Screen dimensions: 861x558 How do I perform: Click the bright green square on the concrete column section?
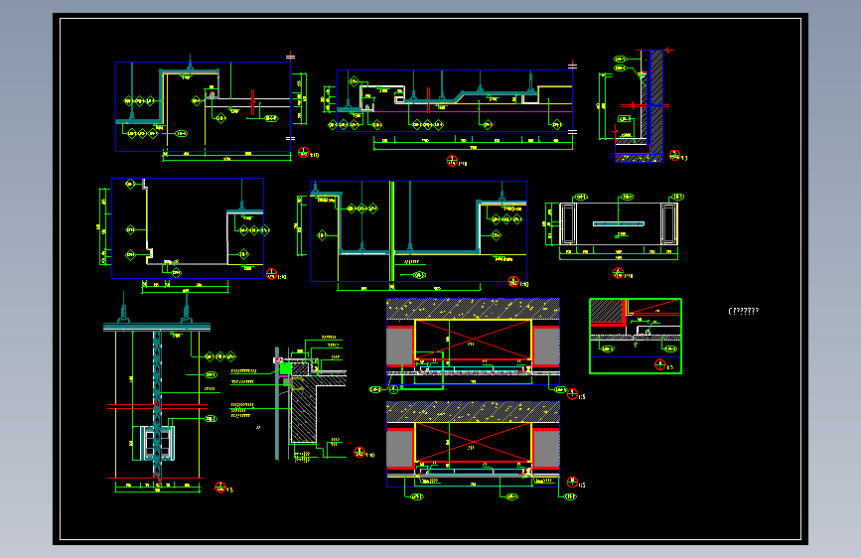click(x=285, y=368)
